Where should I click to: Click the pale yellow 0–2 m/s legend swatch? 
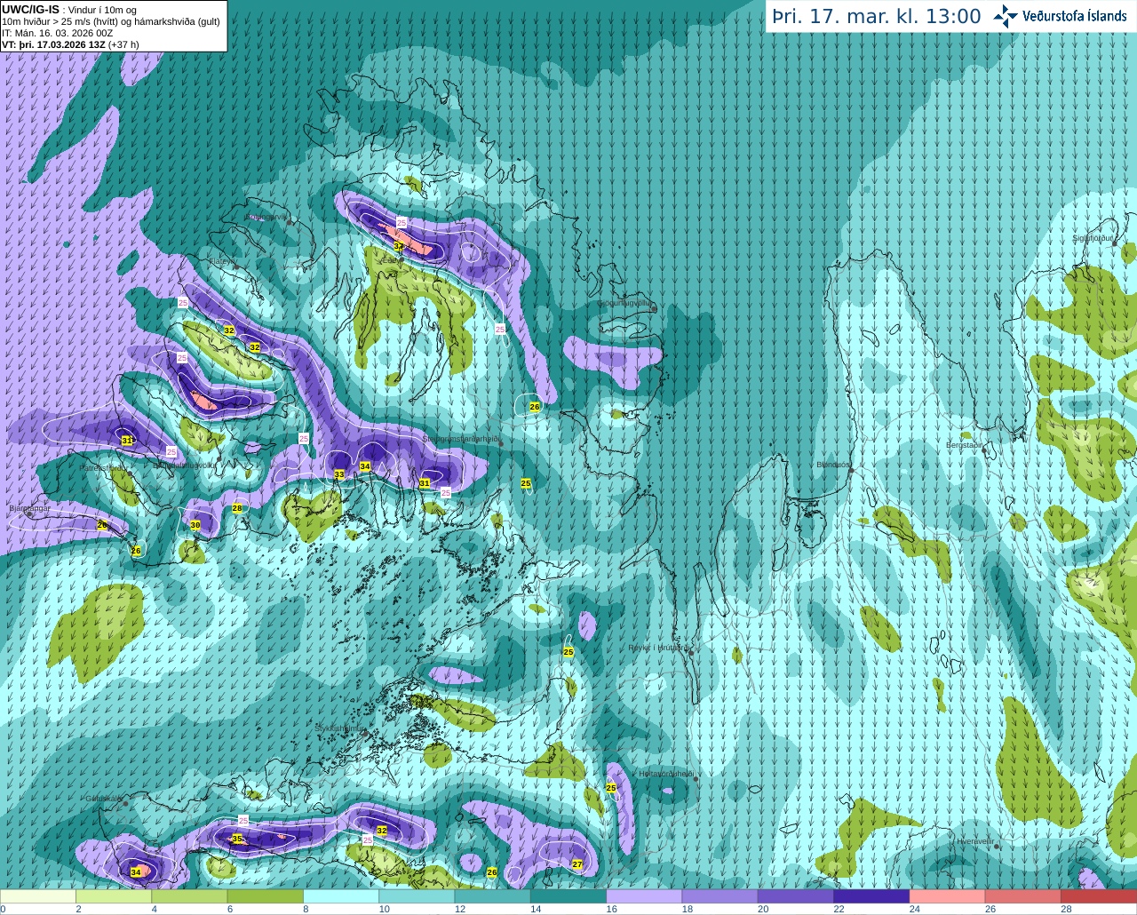(38, 896)
